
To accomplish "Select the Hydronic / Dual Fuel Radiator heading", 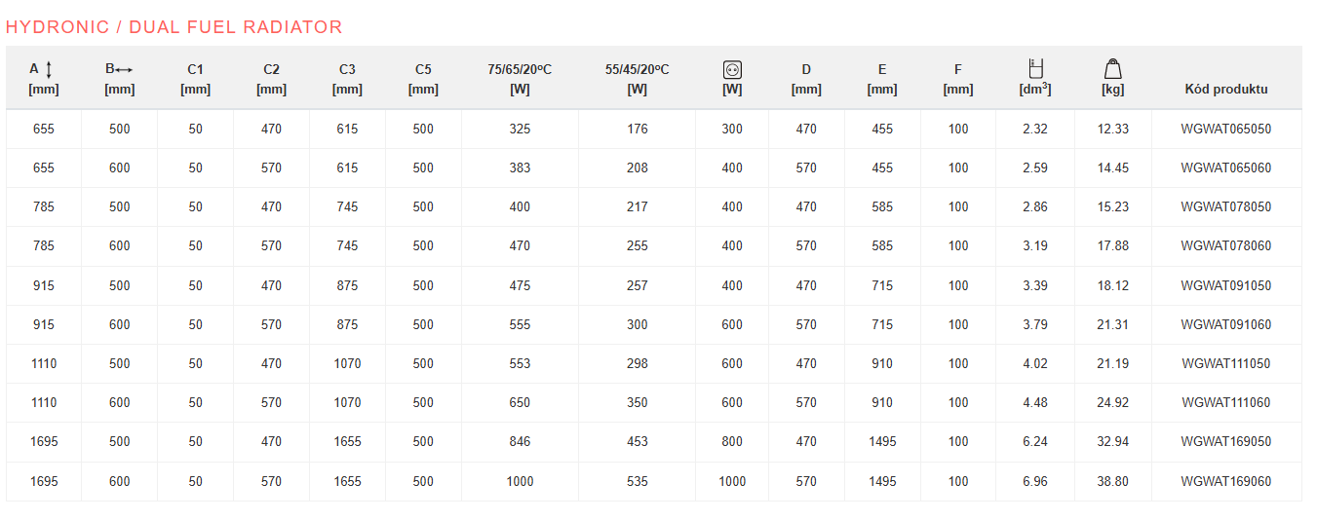I will point(174,27).
